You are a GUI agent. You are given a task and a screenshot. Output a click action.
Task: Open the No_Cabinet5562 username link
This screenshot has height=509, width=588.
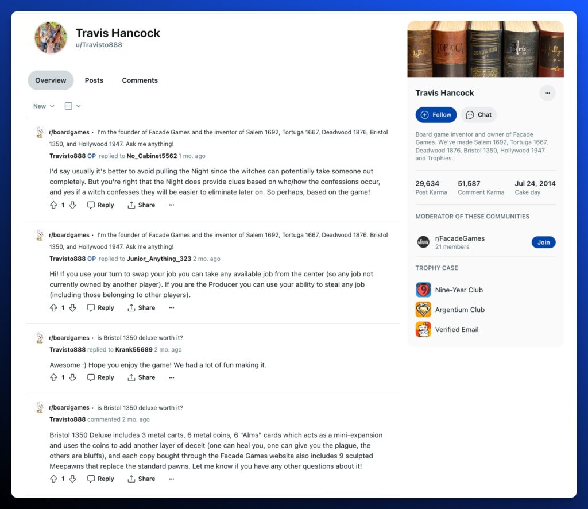click(152, 156)
